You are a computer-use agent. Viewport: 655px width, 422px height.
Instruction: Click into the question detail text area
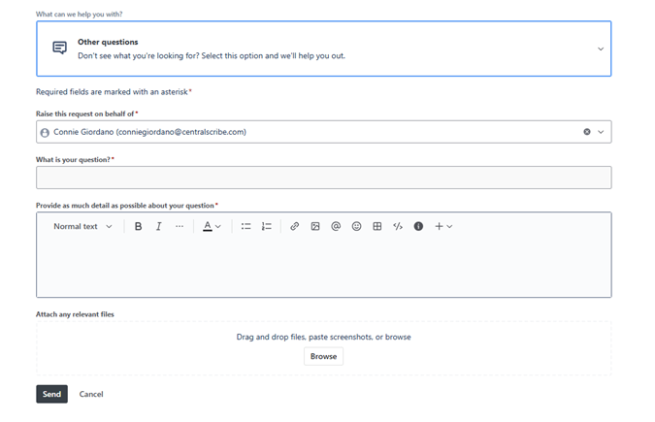pyautogui.click(x=324, y=268)
